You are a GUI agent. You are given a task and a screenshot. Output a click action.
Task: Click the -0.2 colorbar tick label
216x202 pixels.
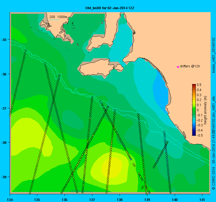tap(199, 120)
